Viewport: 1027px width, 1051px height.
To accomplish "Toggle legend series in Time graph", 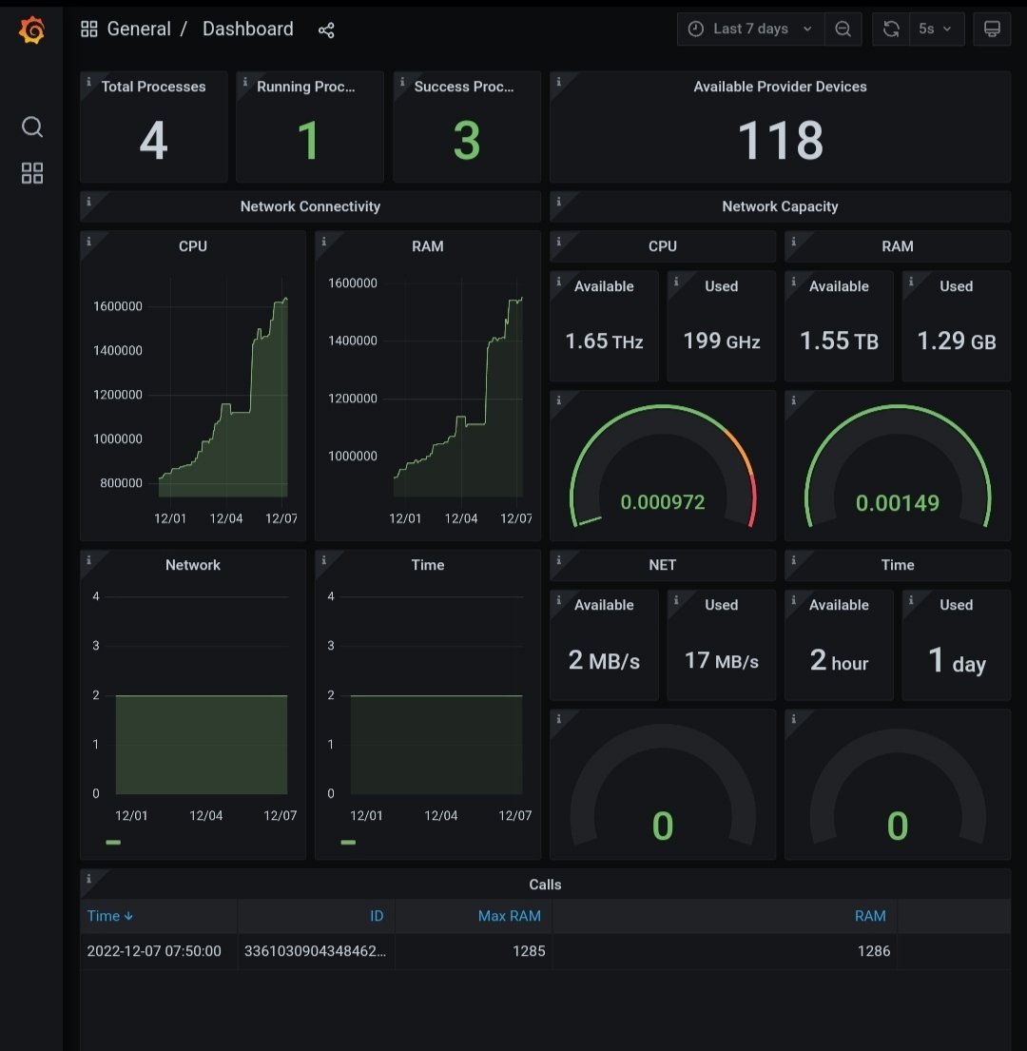I will tap(348, 843).
